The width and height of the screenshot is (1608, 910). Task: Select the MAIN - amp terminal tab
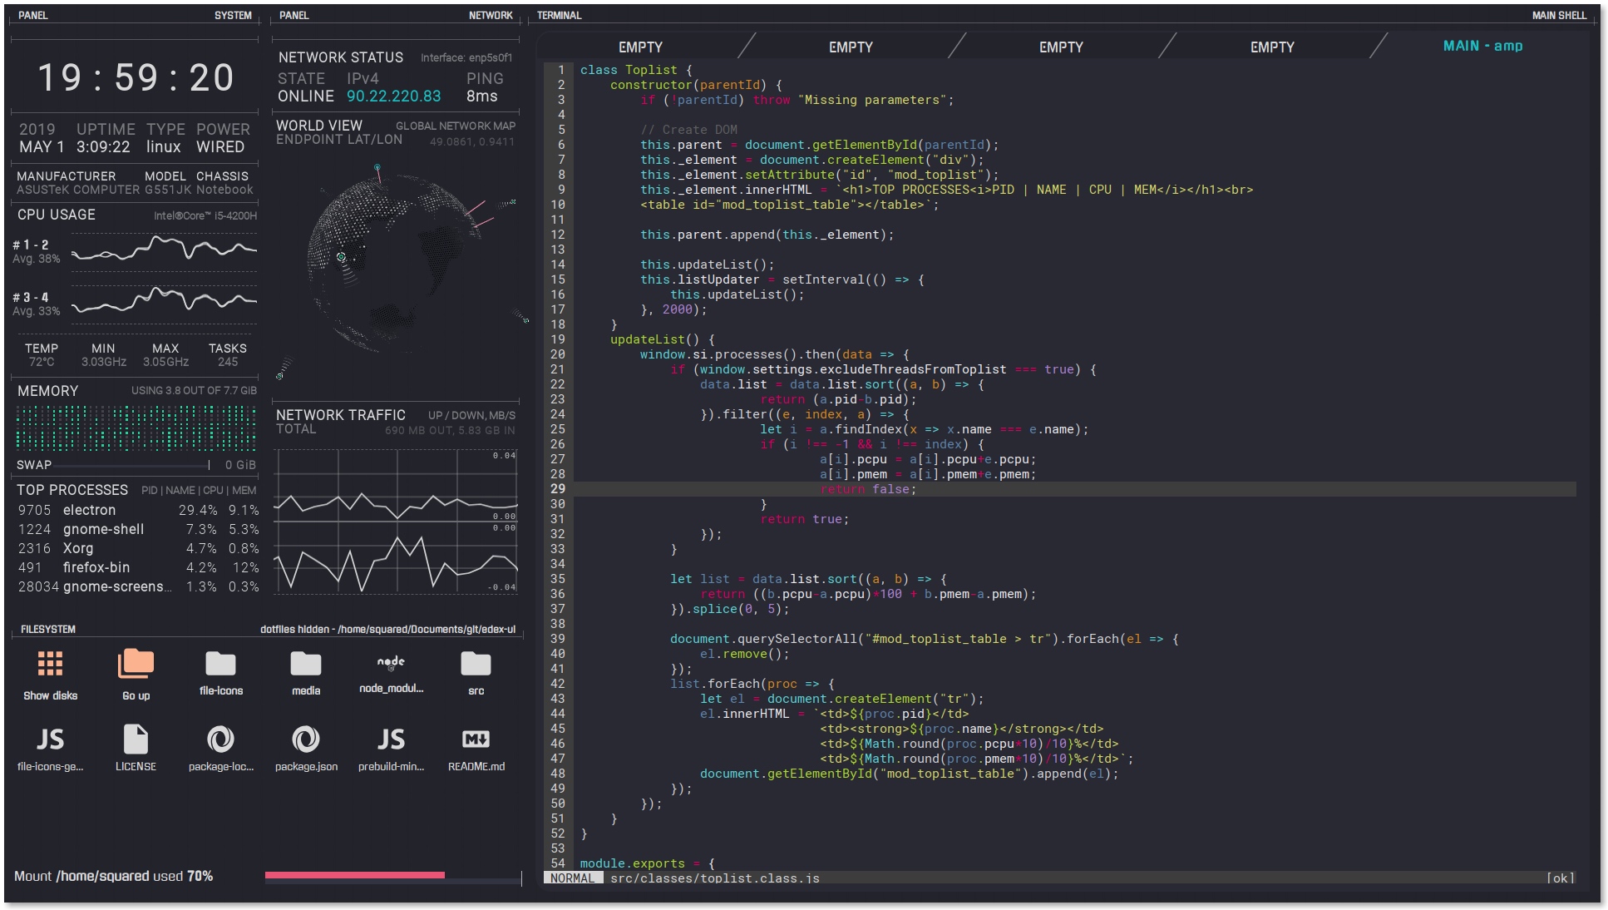(1482, 46)
